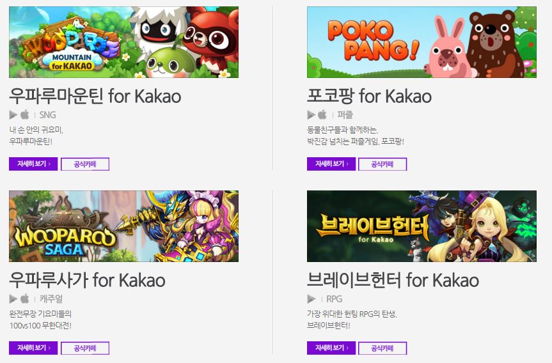552x363 pixels.
Task: Click the Google Play icon under 우파루마운틴
Action: tap(13, 114)
